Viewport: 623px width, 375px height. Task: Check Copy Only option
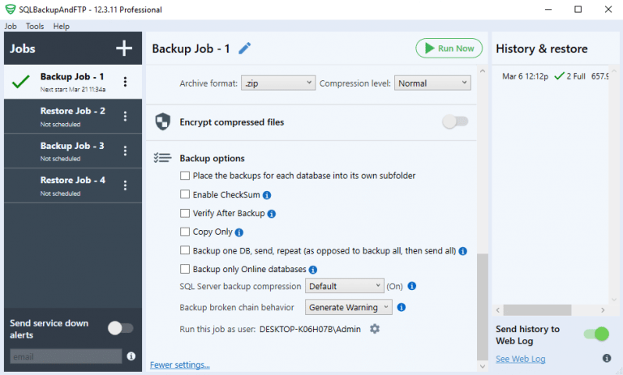coord(185,232)
